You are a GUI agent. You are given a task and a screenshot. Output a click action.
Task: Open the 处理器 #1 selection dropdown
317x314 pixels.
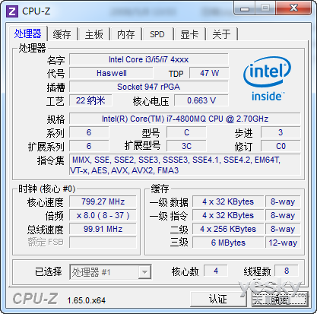click(x=110, y=272)
